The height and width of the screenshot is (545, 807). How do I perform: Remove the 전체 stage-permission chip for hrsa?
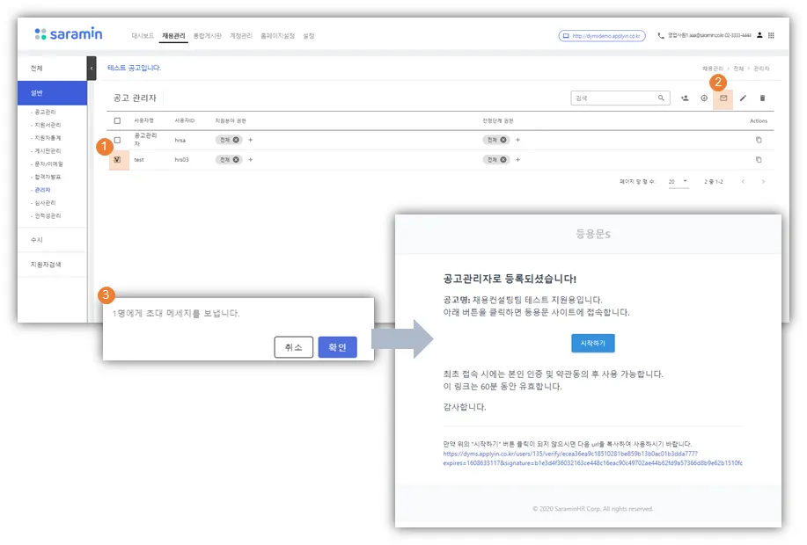pyautogui.click(x=503, y=140)
